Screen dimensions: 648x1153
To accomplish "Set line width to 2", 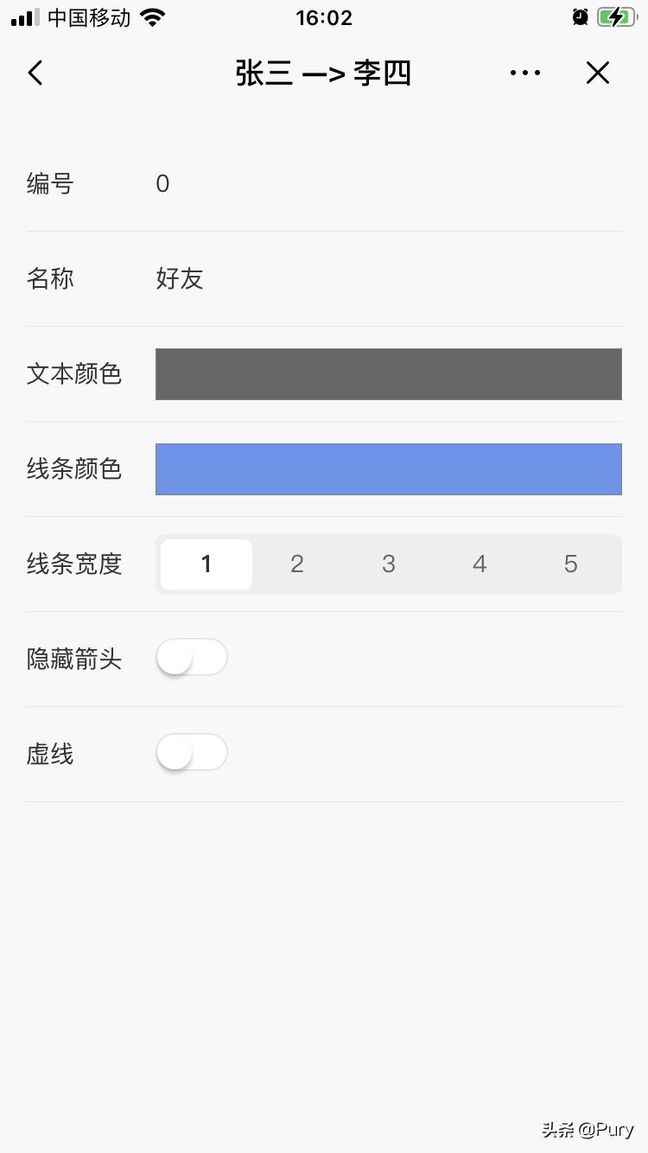I will (x=297, y=564).
